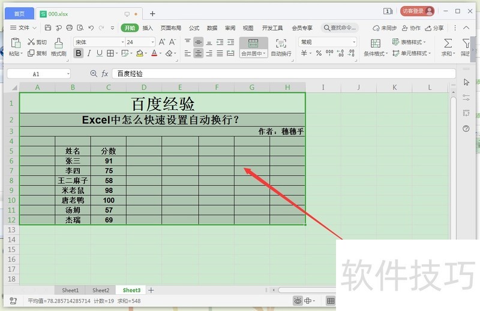480x311 pixels.
Task: Align the cell text to the bottom
Action: click(x=209, y=42)
